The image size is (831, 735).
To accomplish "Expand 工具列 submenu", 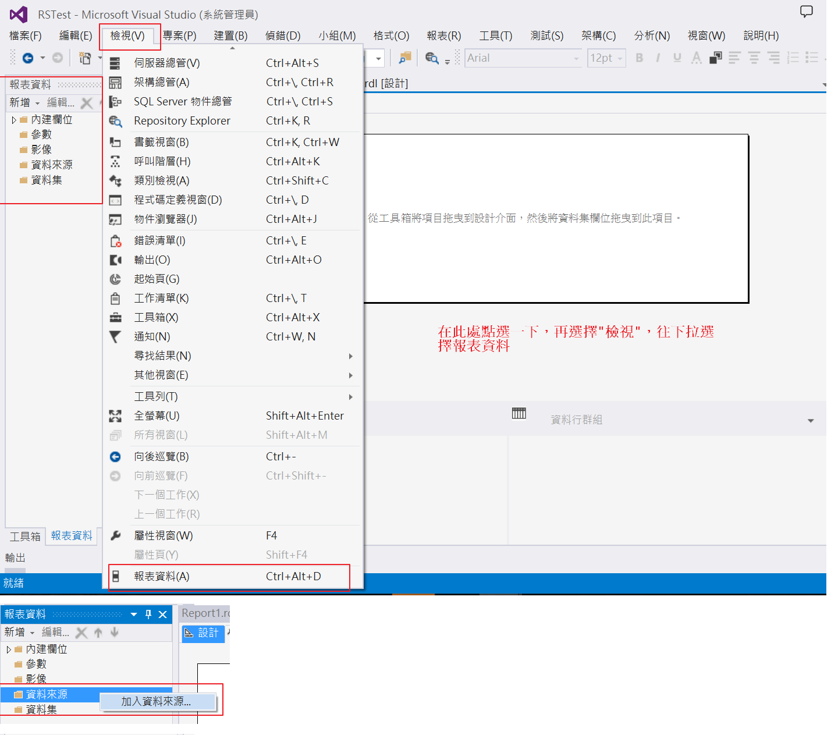I will pos(350,397).
